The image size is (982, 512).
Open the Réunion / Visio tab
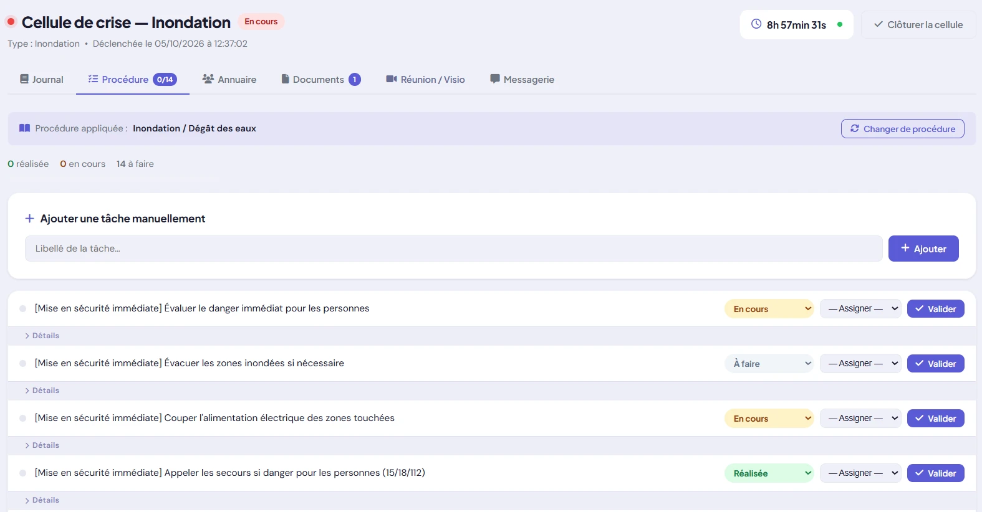point(426,80)
